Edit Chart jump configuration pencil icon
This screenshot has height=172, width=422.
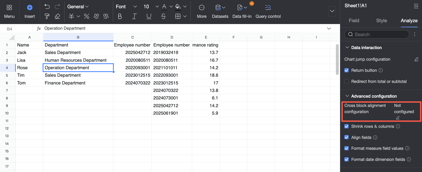[x=416, y=59]
